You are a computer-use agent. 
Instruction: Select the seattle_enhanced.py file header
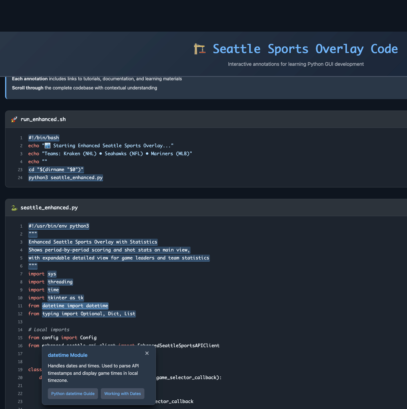click(49, 208)
